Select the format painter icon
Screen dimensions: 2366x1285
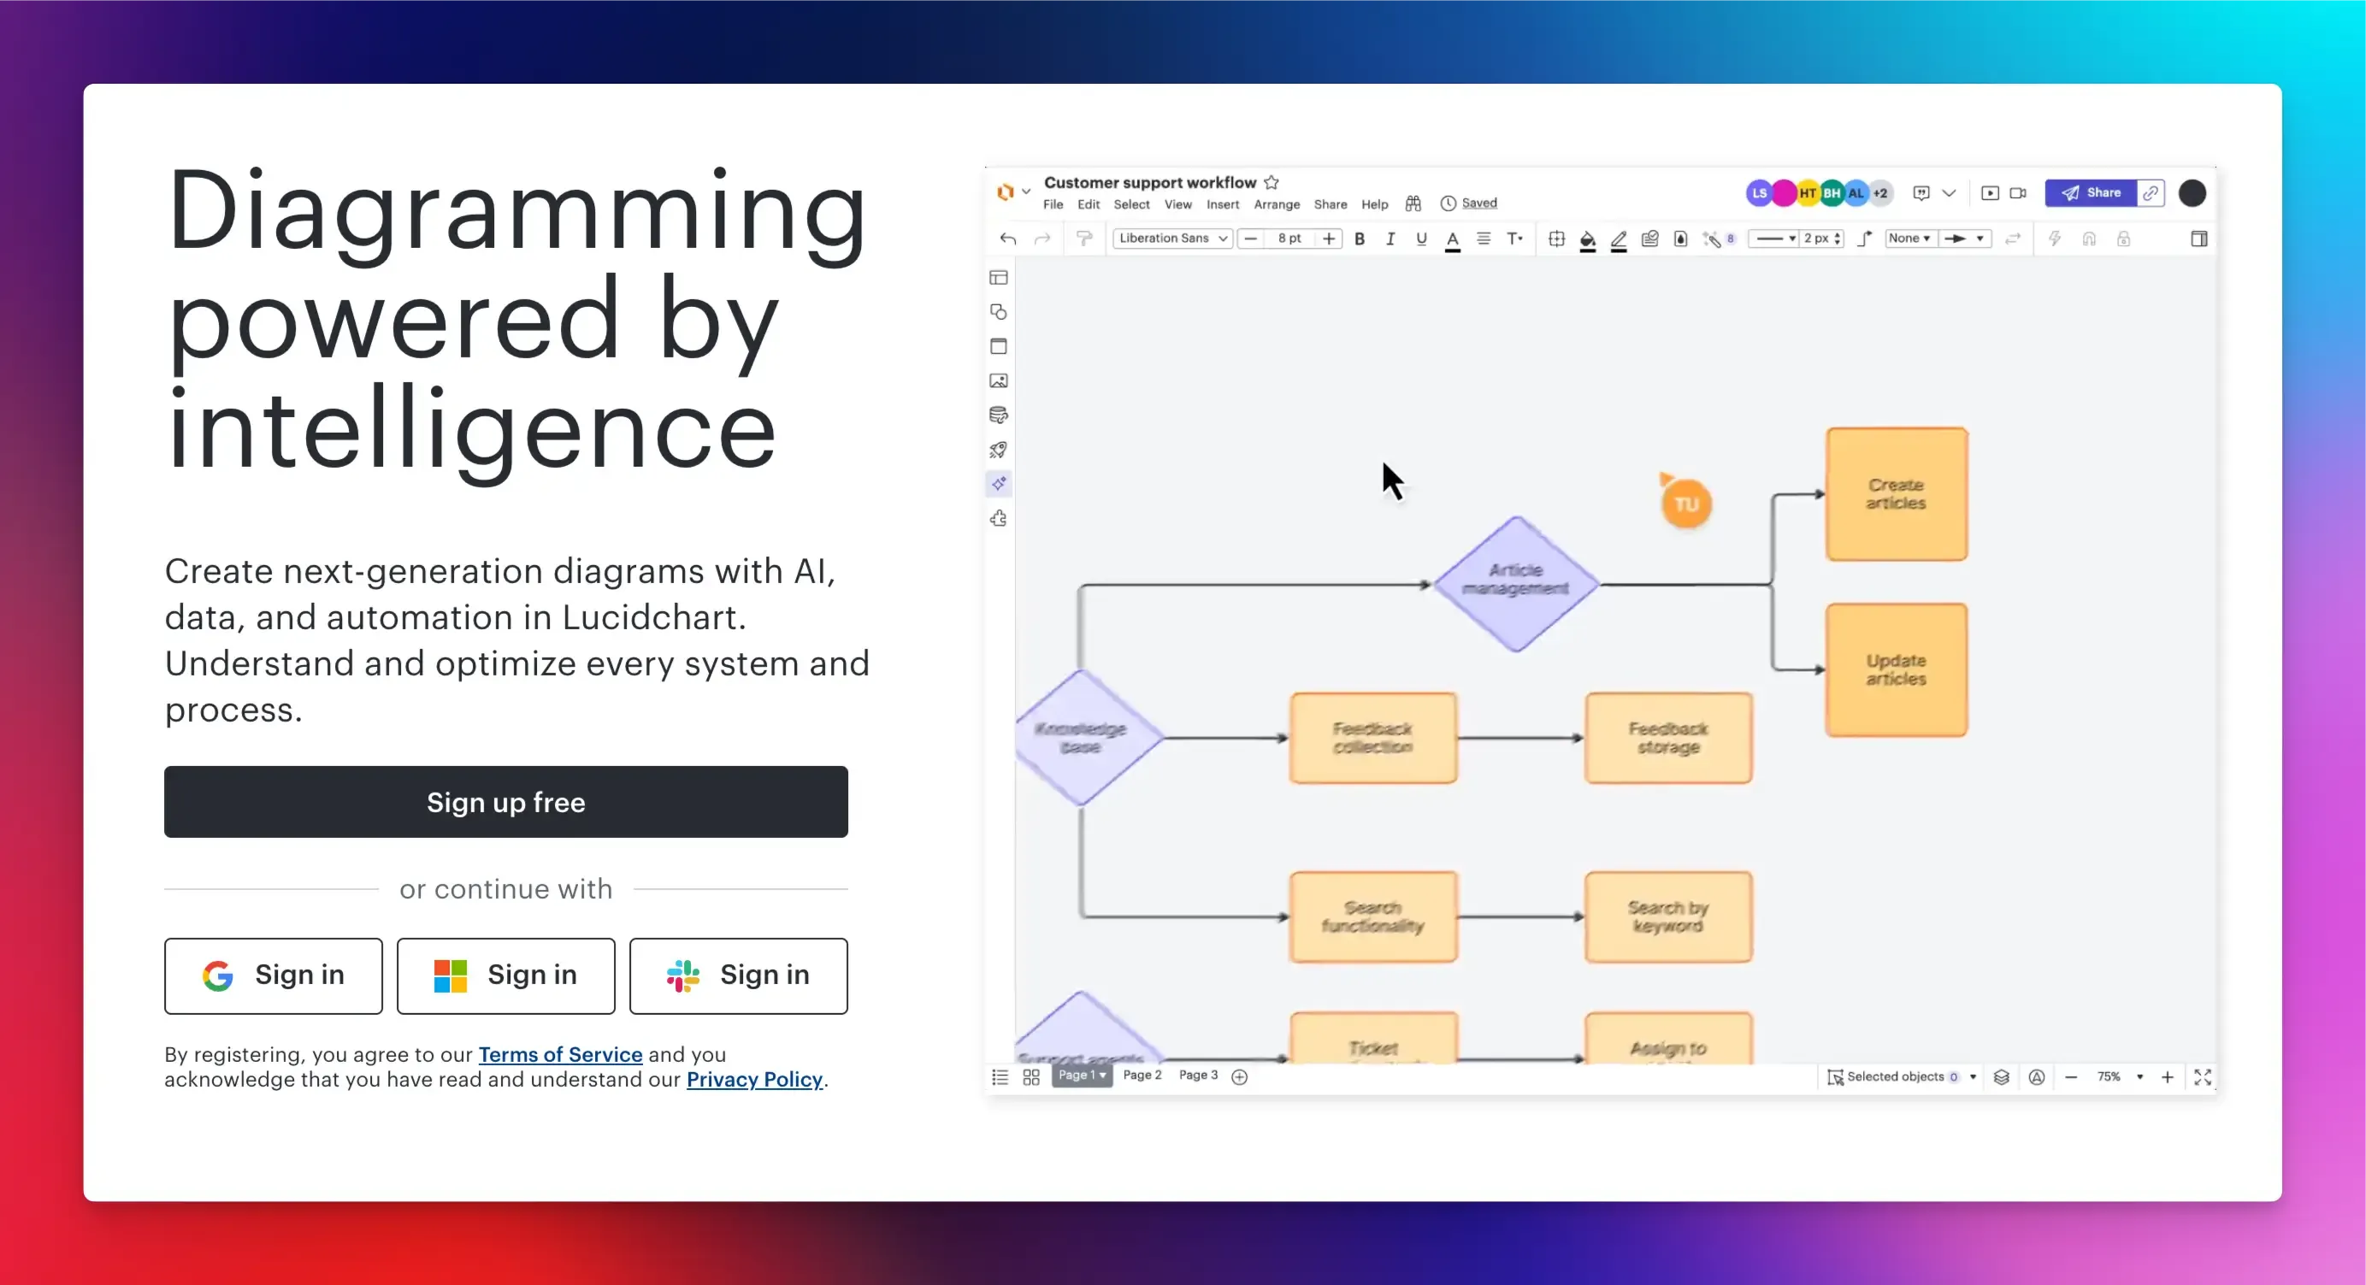[x=1083, y=239]
